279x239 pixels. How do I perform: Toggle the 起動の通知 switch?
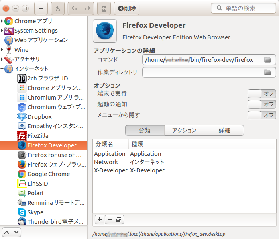click(262, 104)
